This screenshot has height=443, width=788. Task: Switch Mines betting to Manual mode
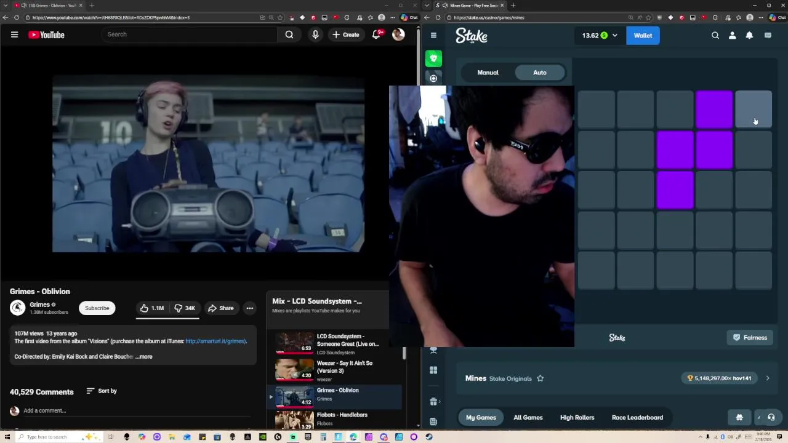[x=488, y=73]
